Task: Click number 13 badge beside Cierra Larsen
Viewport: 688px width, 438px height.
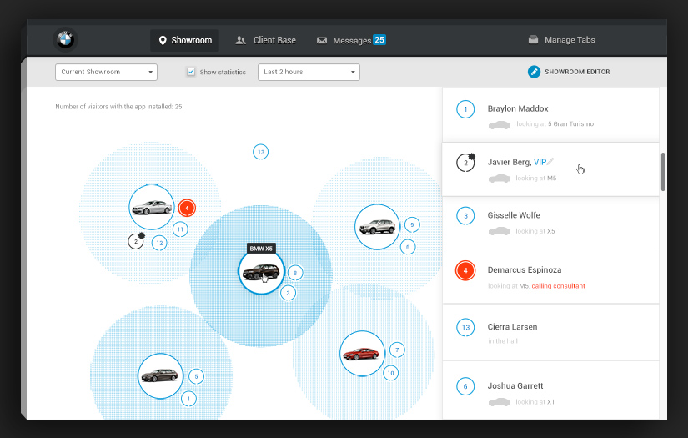Action: pyautogui.click(x=465, y=327)
